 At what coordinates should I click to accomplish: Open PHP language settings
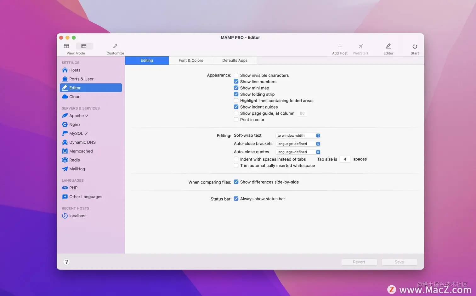tap(91, 188)
